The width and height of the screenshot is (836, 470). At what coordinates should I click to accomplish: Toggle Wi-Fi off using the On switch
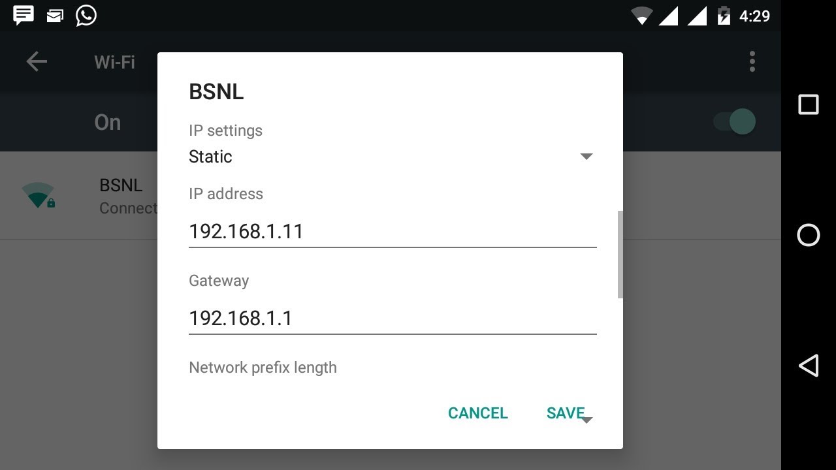click(x=733, y=121)
